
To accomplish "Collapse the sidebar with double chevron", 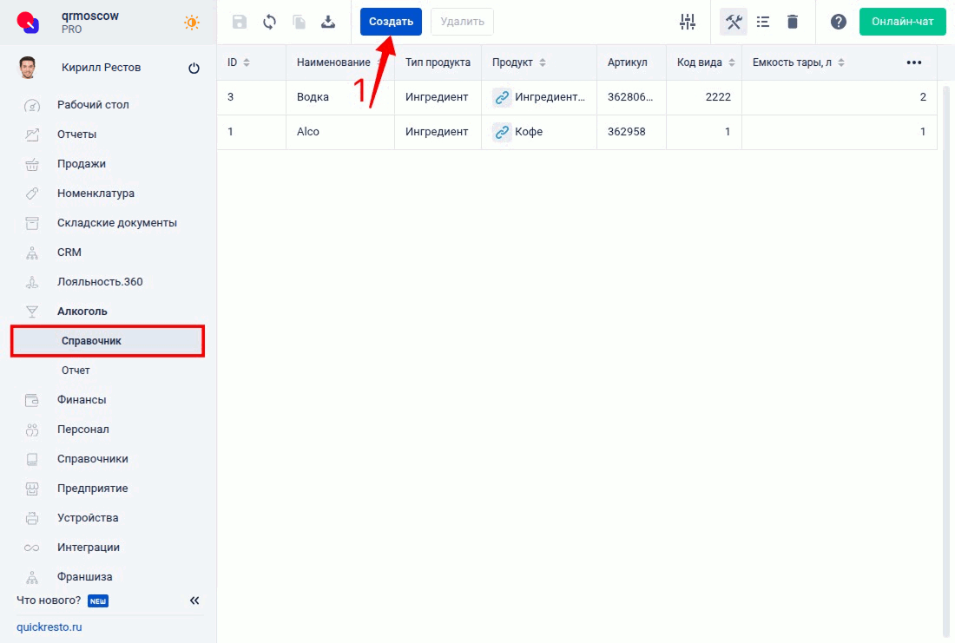I will 194,600.
